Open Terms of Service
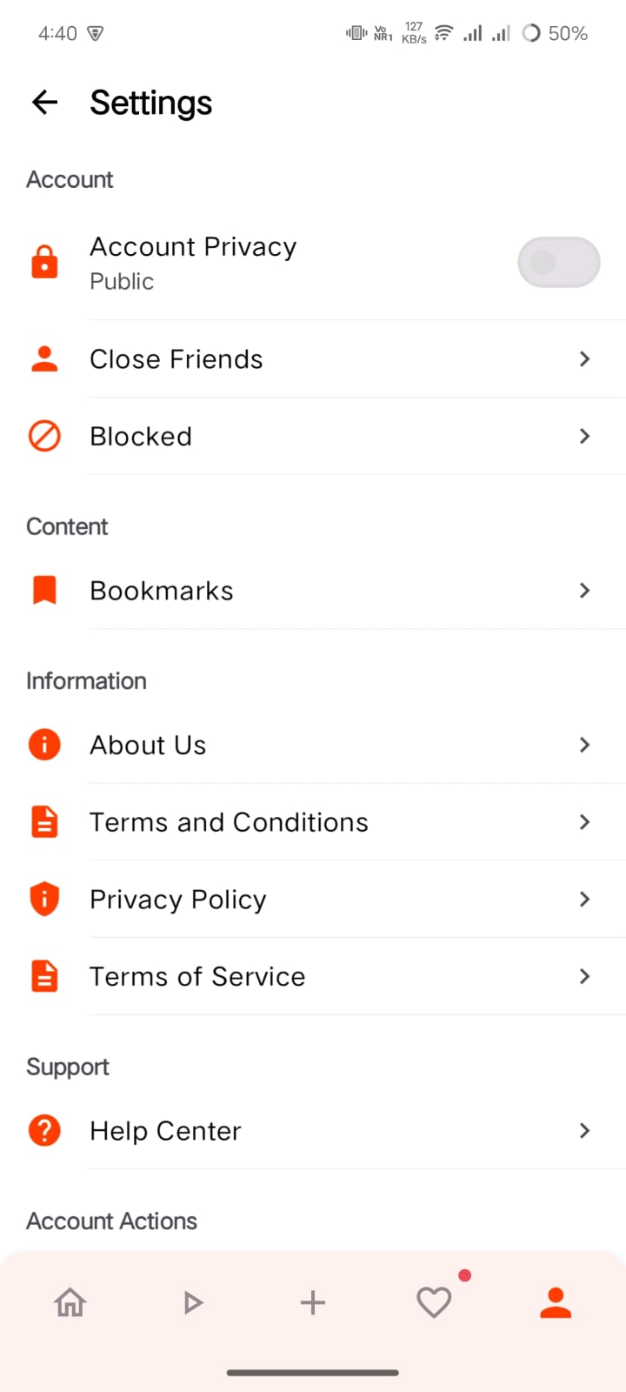This screenshot has width=626, height=1392. point(197,976)
